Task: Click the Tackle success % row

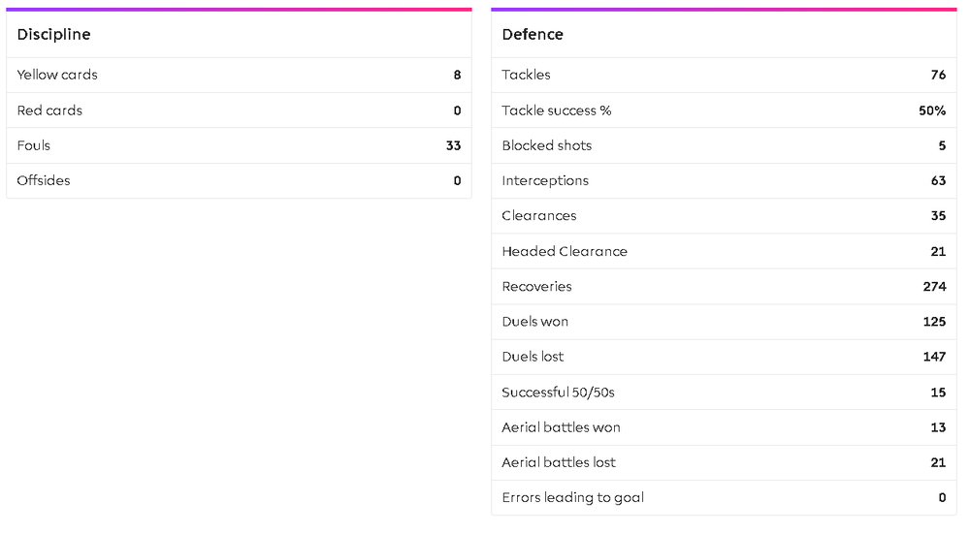Action: point(724,110)
